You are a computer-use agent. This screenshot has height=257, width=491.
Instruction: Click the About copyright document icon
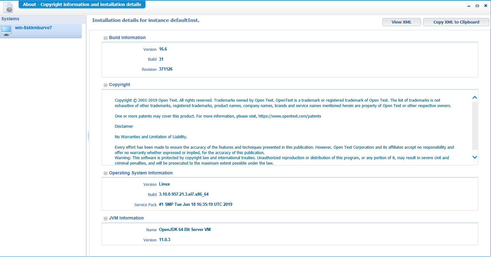(8, 7)
